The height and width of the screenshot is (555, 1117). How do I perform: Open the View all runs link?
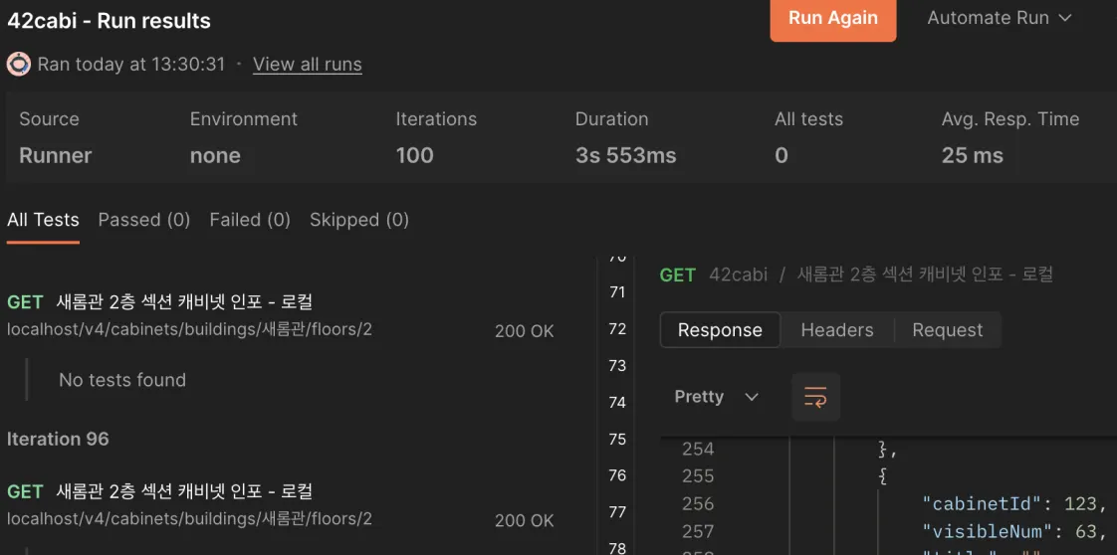coord(307,65)
